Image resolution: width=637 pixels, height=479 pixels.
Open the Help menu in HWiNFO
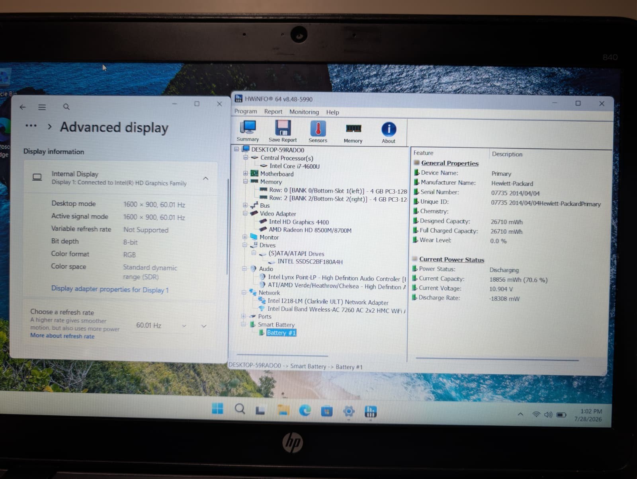(x=332, y=113)
